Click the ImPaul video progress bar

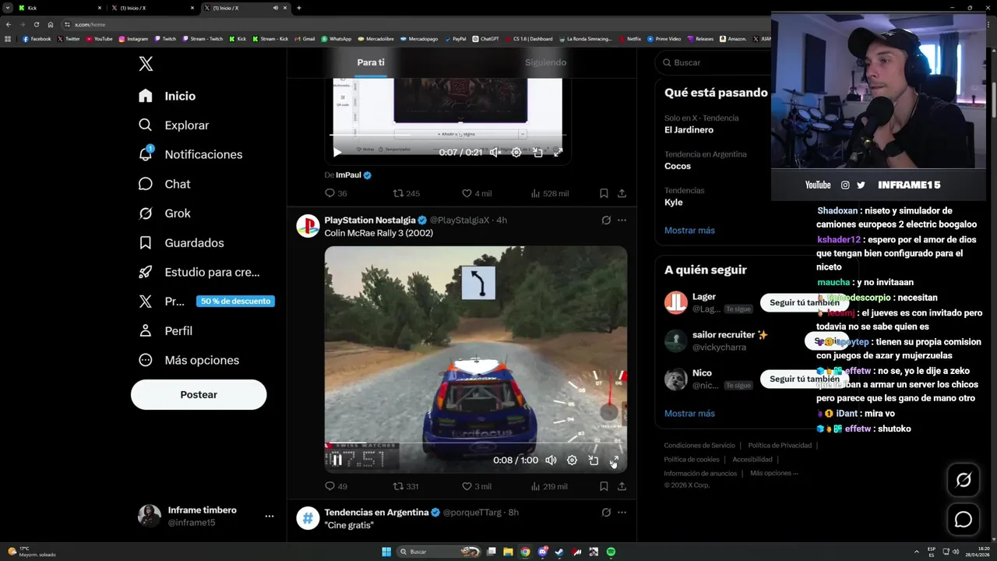click(x=448, y=136)
